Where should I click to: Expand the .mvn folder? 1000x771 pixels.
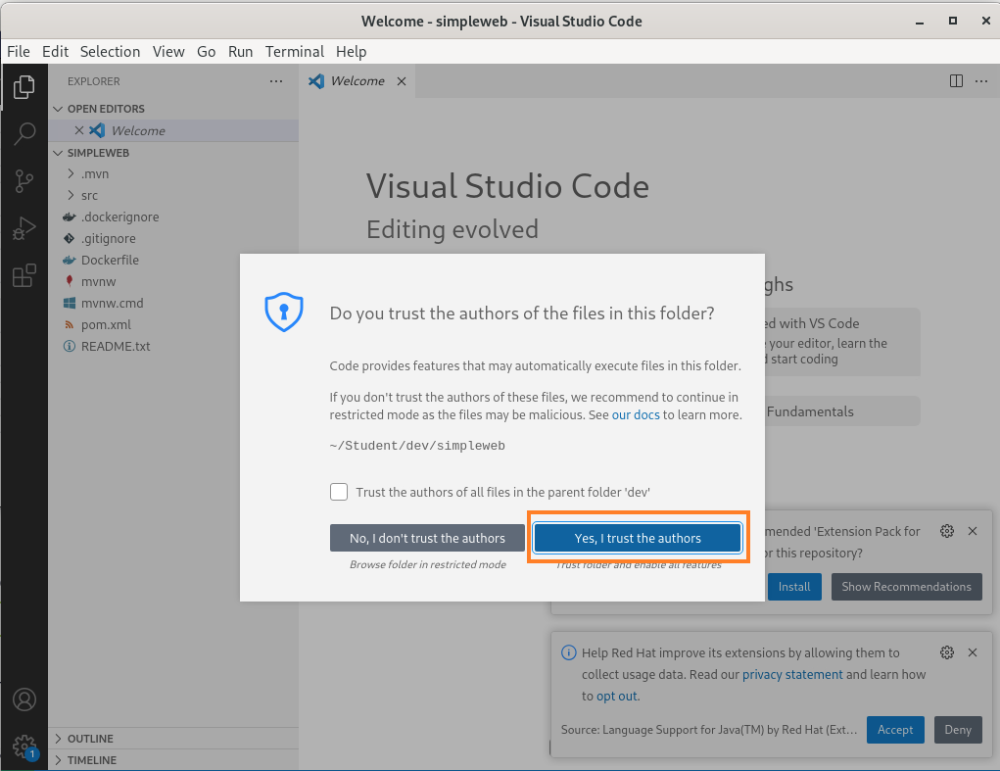(95, 173)
